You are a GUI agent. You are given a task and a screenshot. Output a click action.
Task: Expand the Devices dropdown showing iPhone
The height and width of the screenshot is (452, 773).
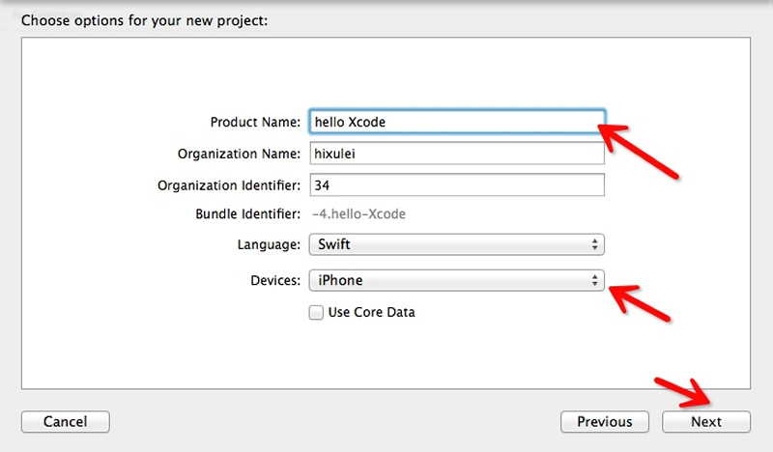456,281
